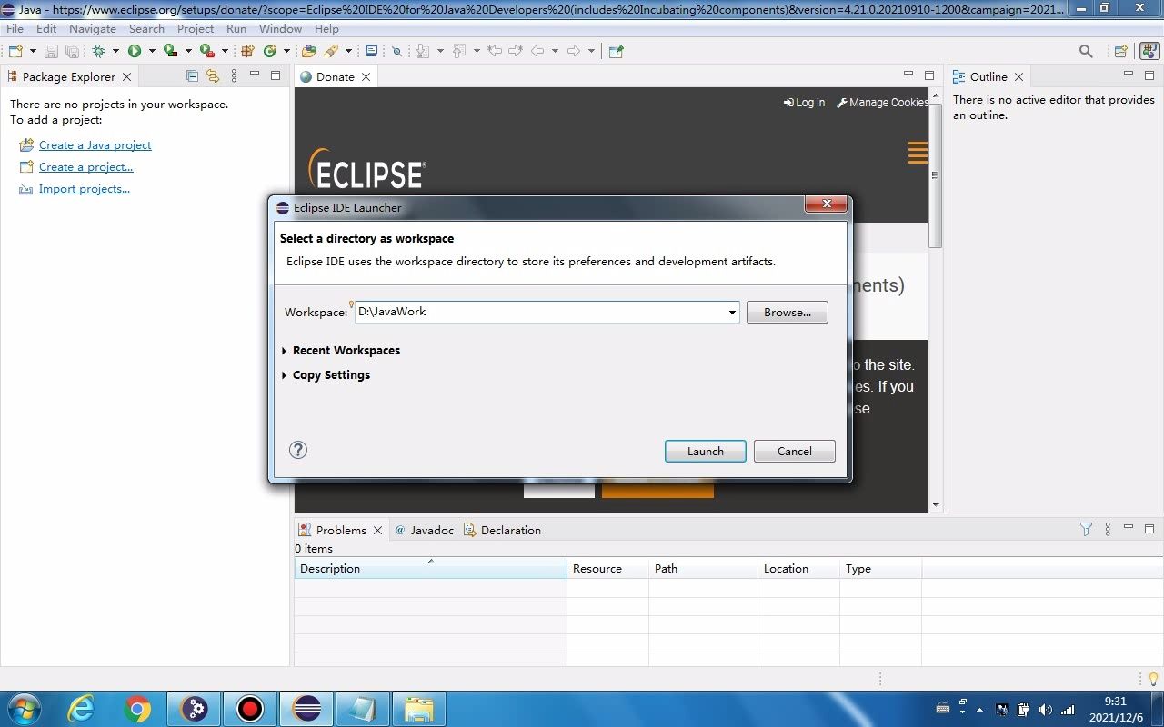Open the Workspace path combo dropdown
This screenshot has height=727, width=1164.
coord(732,313)
